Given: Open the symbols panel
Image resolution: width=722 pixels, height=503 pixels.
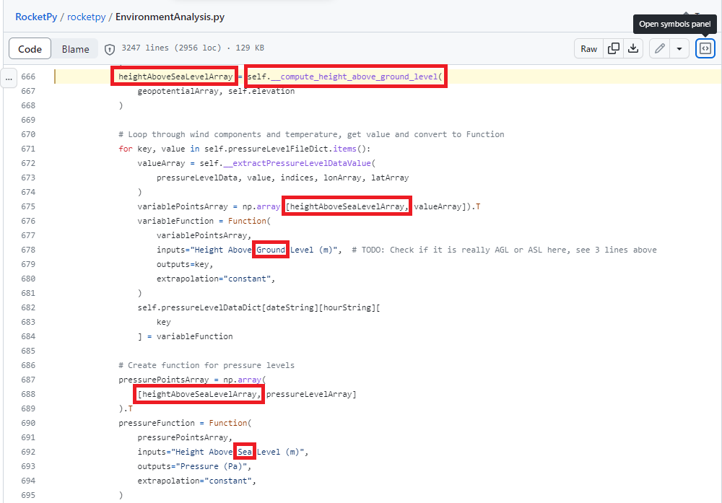Looking at the screenshot, I should click(x=705, y=48).
